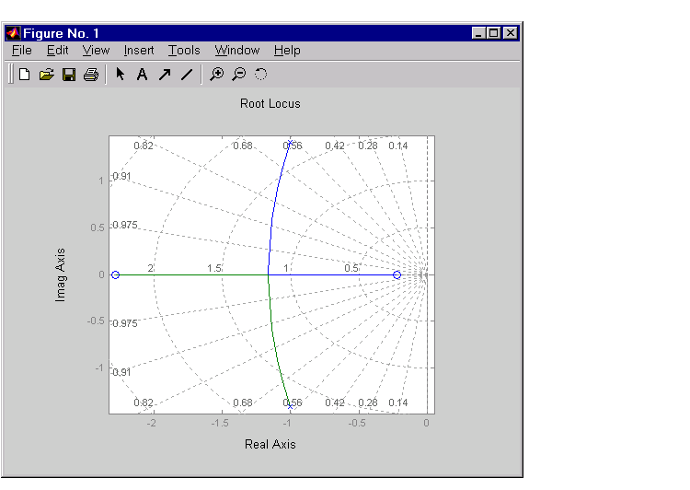Activate the Rotate 3D tool
Screen dimensions: 690x490
click(x=260, y=75)
